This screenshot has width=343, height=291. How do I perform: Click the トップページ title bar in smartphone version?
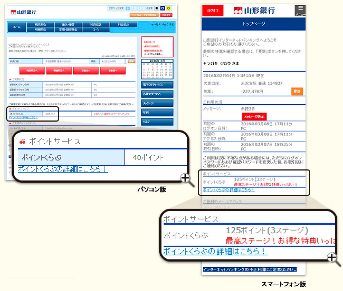(254, 24)
